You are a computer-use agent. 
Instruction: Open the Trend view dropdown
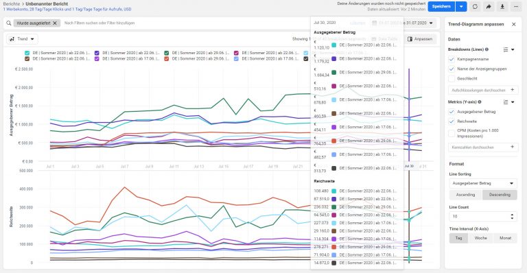(x=22, y=39)
